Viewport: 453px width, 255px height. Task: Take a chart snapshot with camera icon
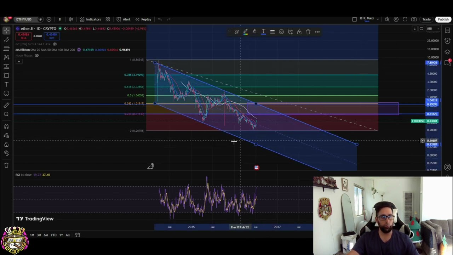(x=414, y=19)
